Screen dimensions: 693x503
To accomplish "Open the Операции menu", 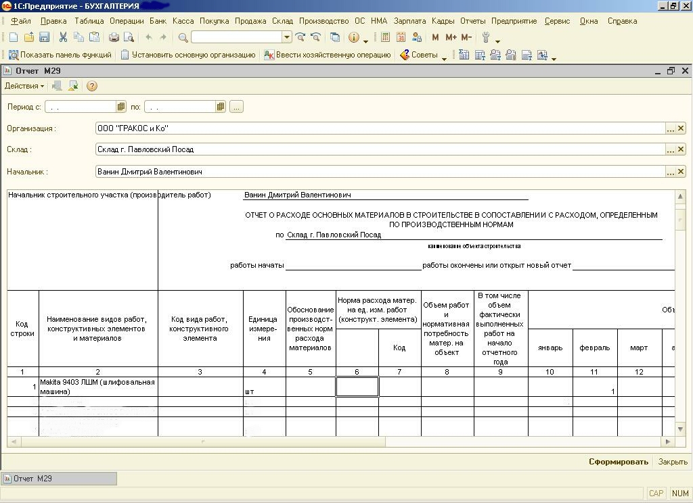I will [x=127, y=21].
